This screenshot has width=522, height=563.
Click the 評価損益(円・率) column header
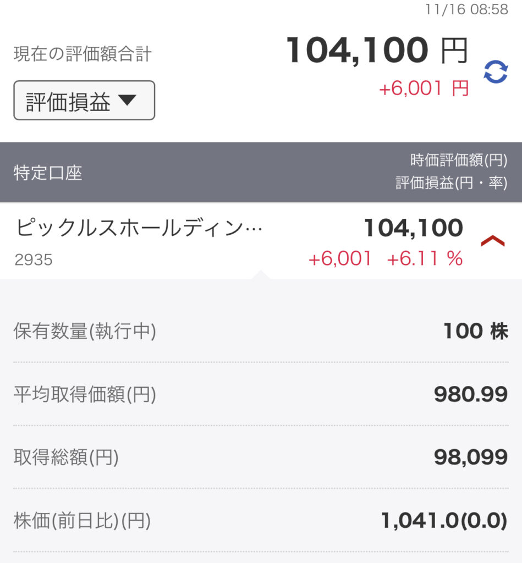[451, 183]
